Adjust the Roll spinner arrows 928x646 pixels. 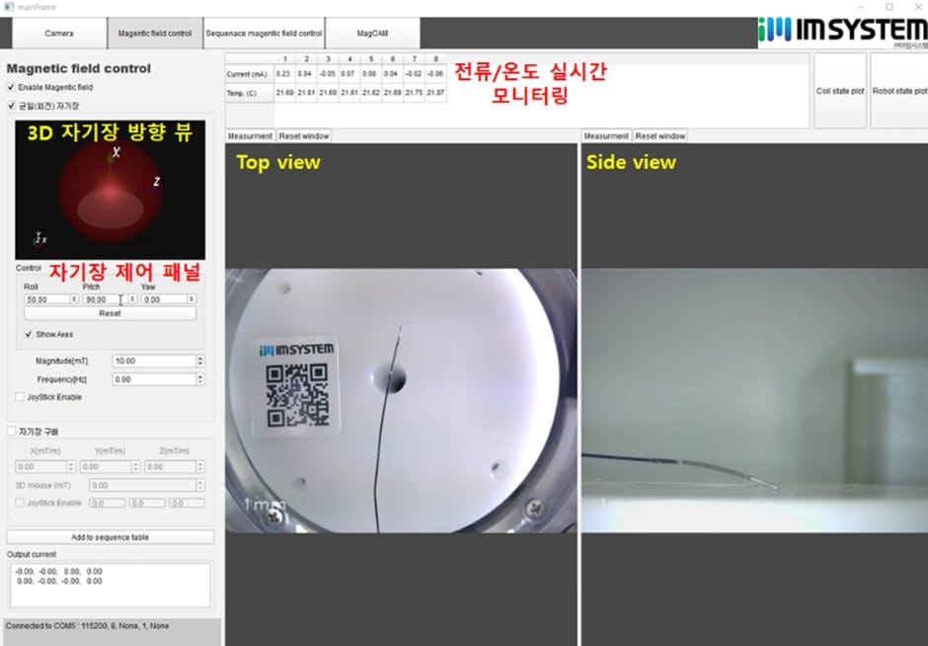tap(75, 299)
